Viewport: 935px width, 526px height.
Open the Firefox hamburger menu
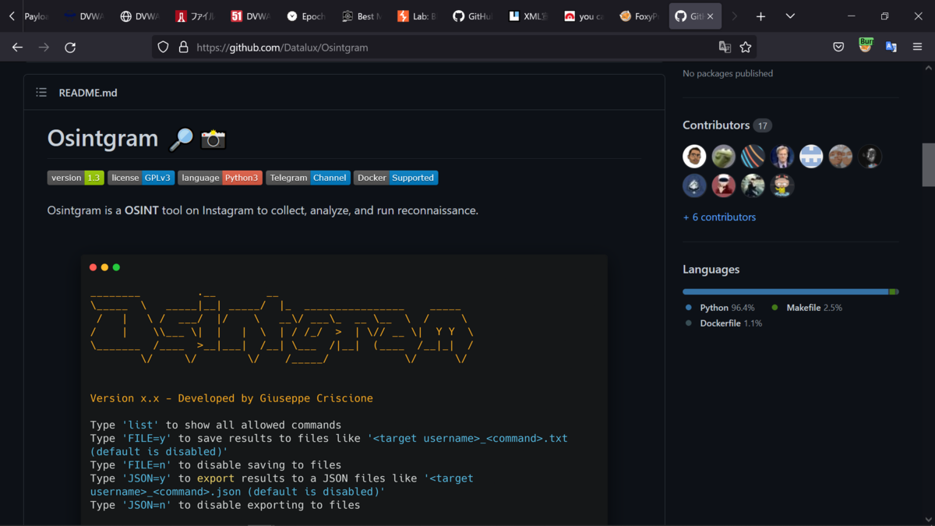tap(917, 48)
